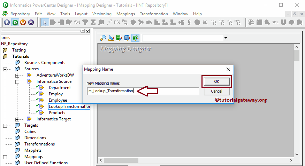
Task: Open the mapping list dropdown arrow
Action: tap(226, 38)
